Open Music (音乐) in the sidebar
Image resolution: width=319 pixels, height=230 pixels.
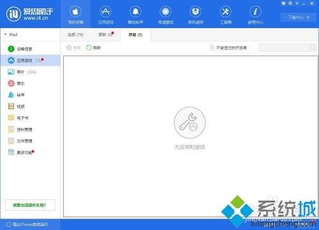30,84
